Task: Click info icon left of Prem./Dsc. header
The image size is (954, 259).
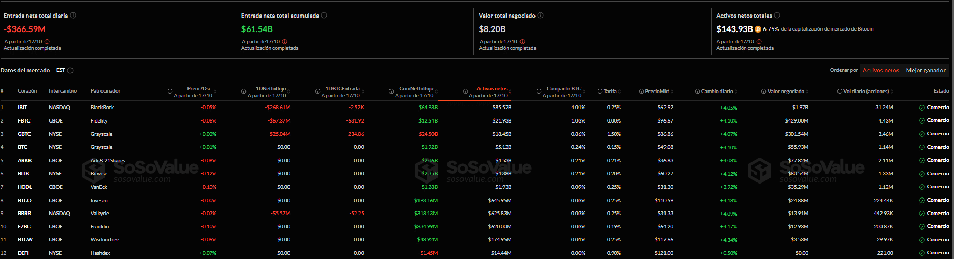Action: point(170,92)
